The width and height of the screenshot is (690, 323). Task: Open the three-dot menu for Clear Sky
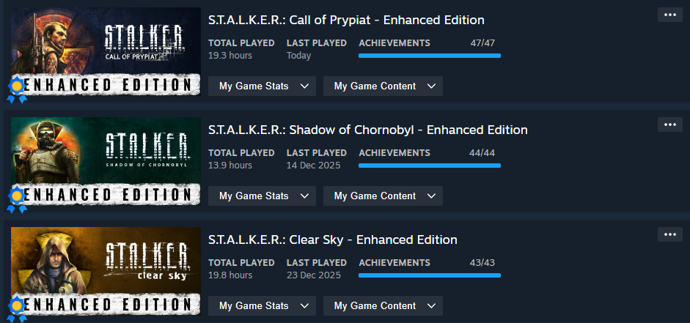pos(669,234)
